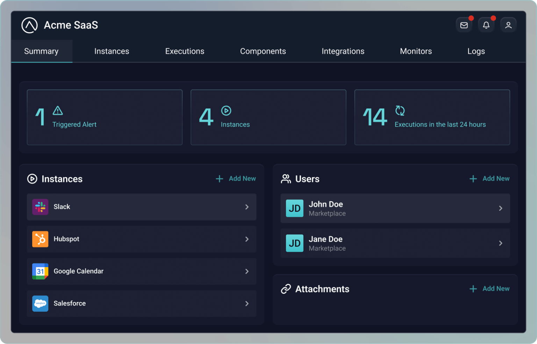Click the Instances panel heading text
Screen dimensions: 537x344
coord(62,179)
